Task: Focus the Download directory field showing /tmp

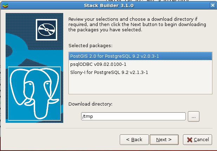Action: coord(133,117)
